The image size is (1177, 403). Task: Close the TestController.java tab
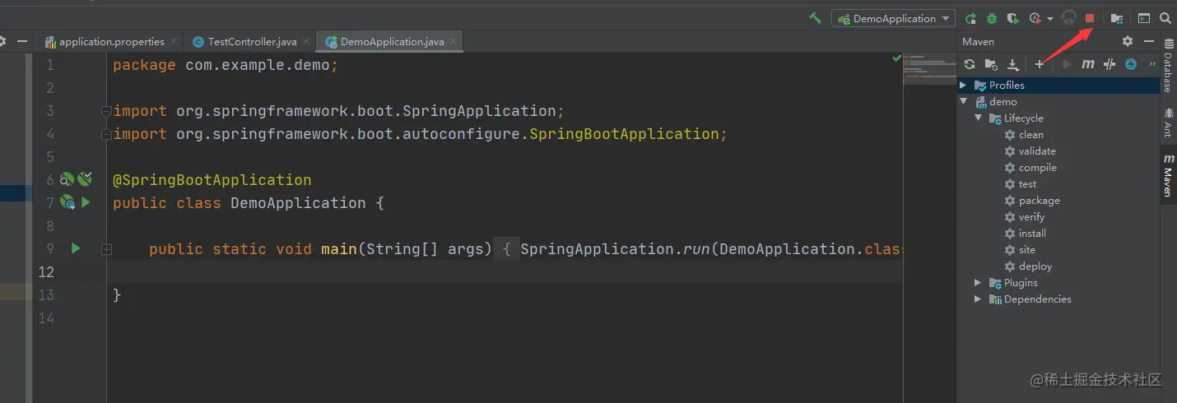(x=306, y=41)
